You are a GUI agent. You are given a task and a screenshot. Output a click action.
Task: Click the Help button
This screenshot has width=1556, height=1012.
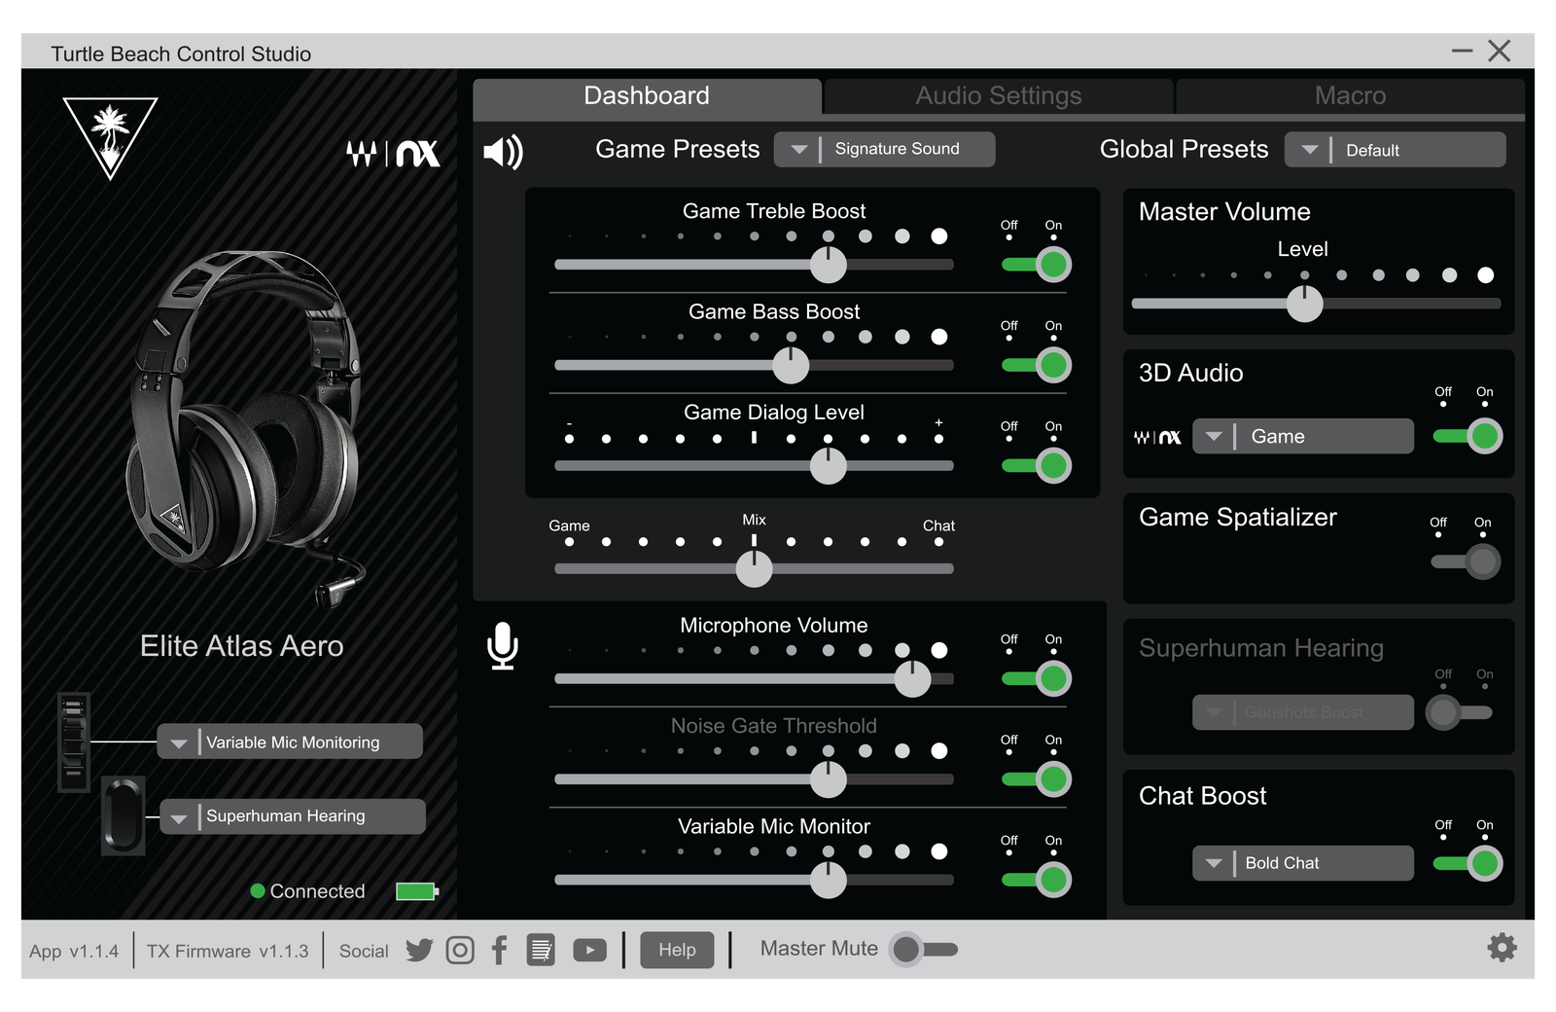tap(677, 950)
